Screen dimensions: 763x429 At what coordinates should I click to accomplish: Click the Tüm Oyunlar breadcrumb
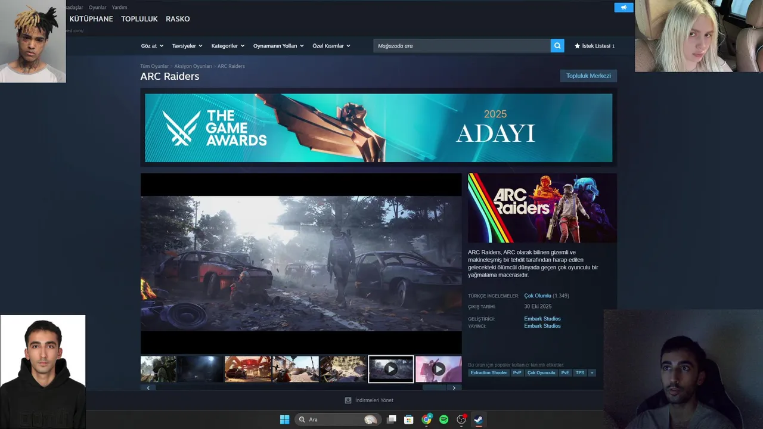pos(154,66)
